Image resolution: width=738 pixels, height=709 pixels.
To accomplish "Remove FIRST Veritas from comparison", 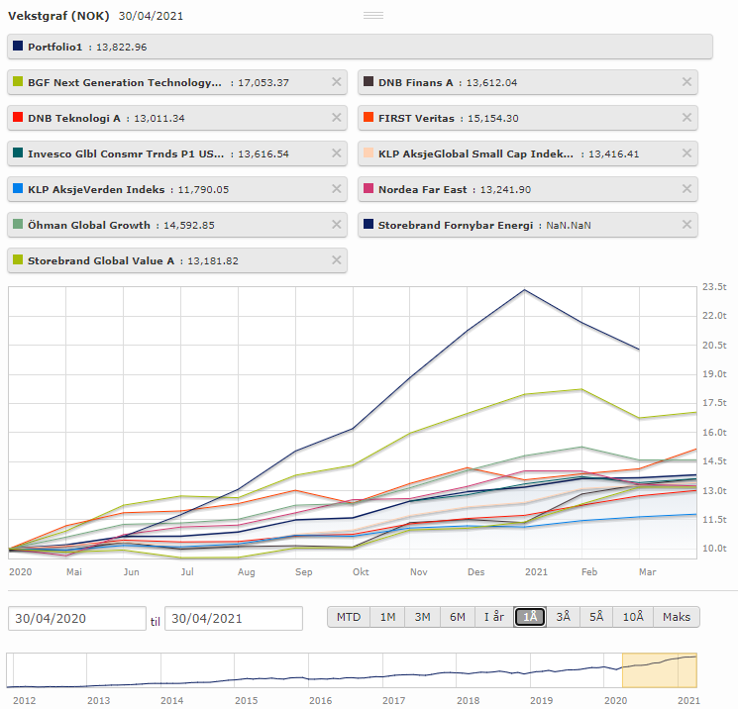I will (686, 118).
